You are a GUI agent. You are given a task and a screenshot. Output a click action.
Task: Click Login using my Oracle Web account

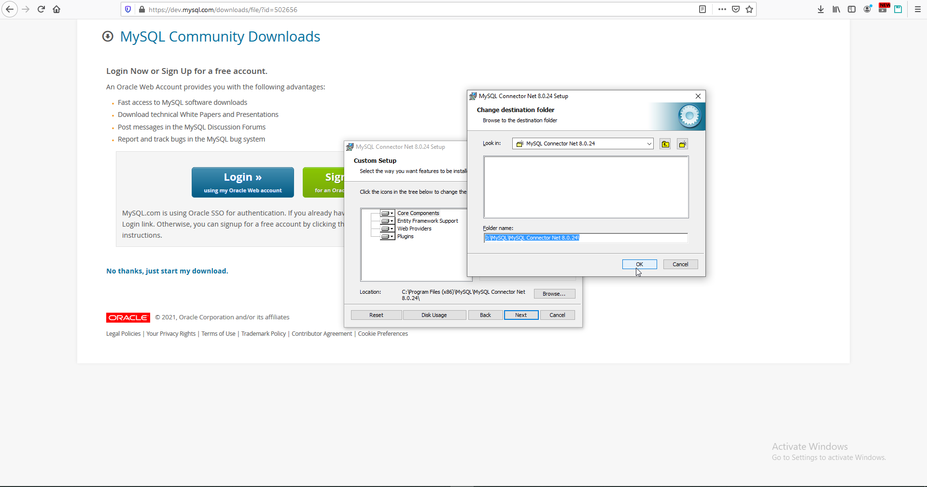(x=243, y=182)
